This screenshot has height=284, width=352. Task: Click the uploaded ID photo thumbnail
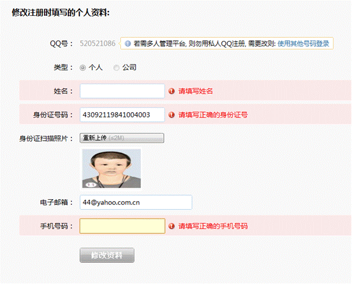(x=112, y=169)
